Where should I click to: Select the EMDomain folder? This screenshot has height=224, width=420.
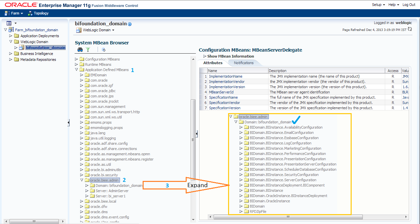pos(98,75)
